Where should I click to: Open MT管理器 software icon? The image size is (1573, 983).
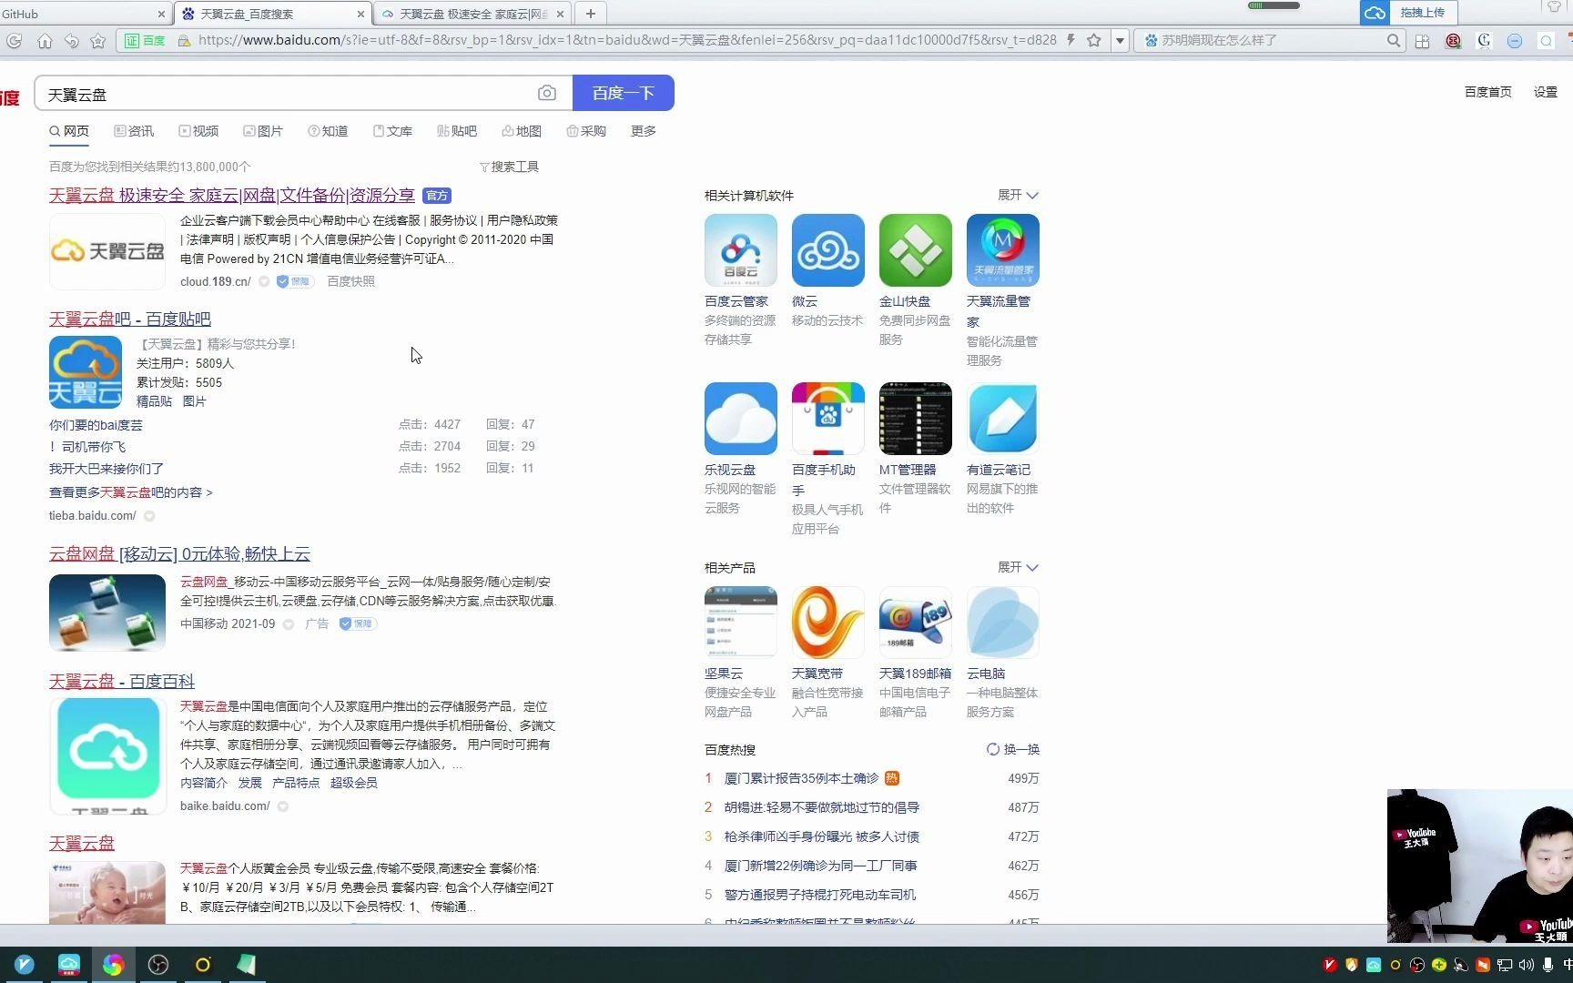click(x=915, y=419)
